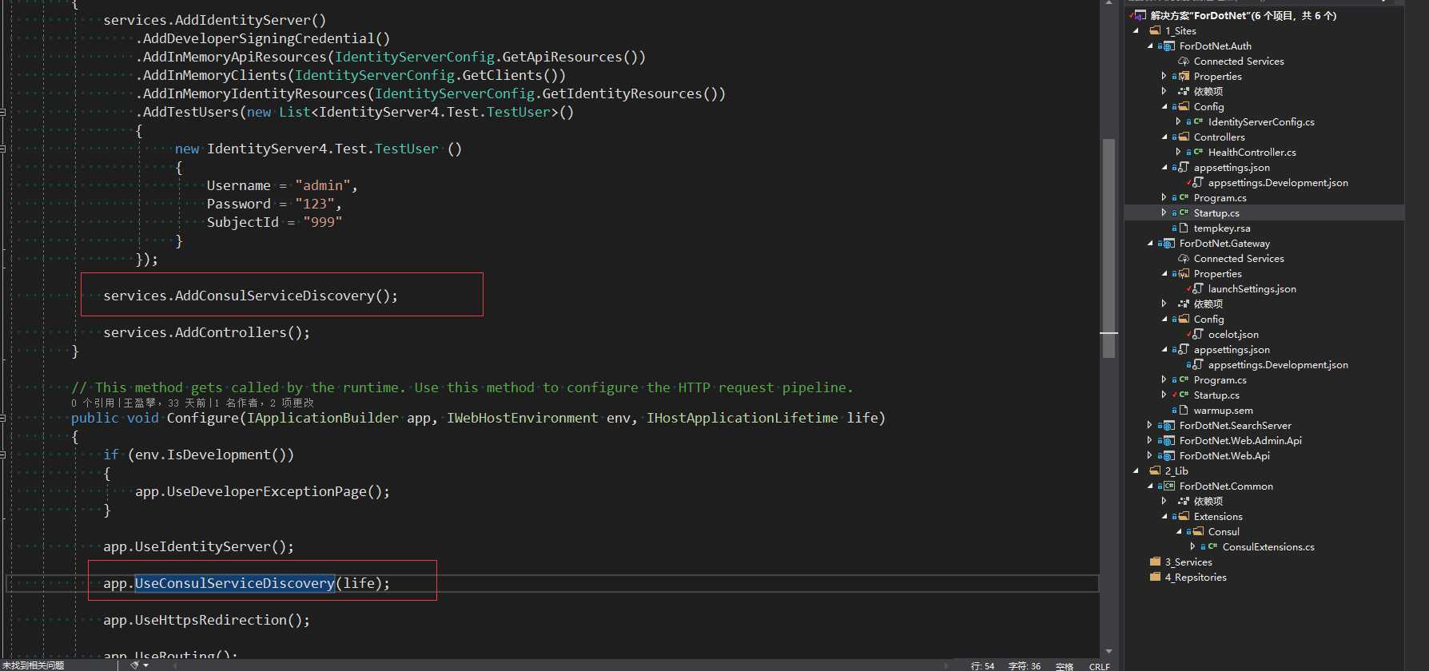This screenshot has width=1429, height=671.
Task: Click the ForDotNet.Common C# library project icon
Action: pyautogui.click(x=1169, y=486)
